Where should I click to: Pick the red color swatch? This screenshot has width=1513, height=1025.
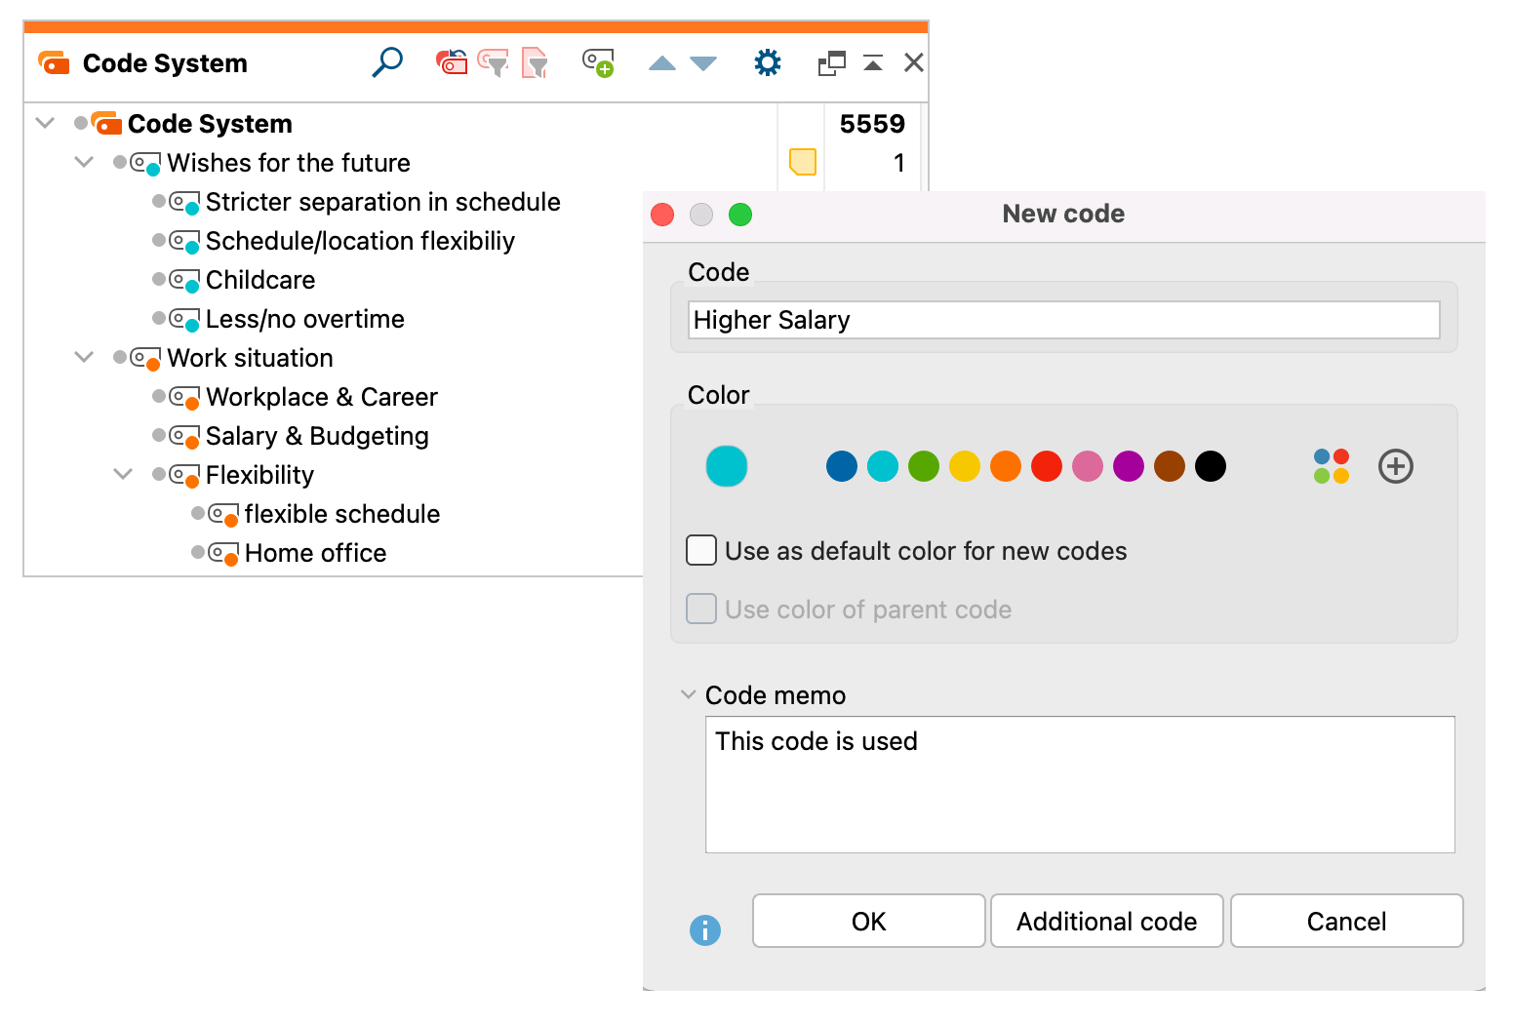[x=1046, y=466]
